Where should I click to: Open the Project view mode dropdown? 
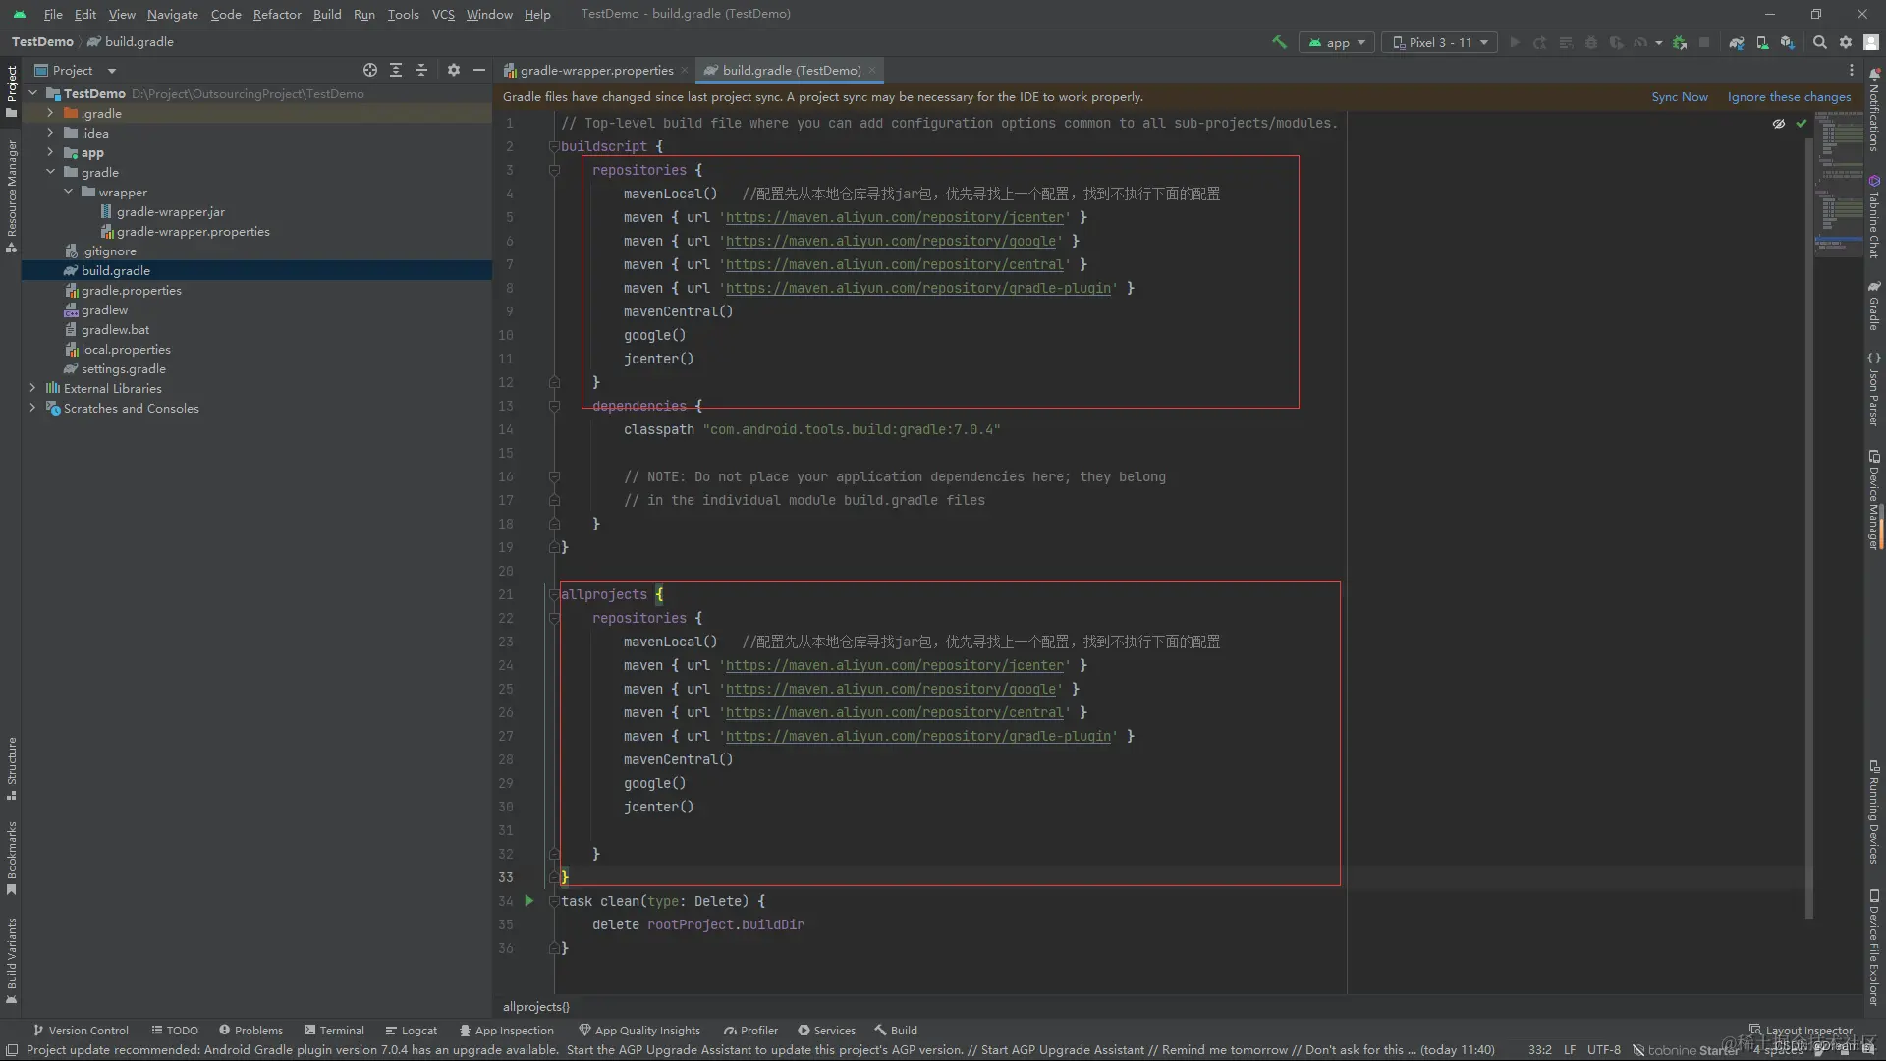tap(76, 70)
